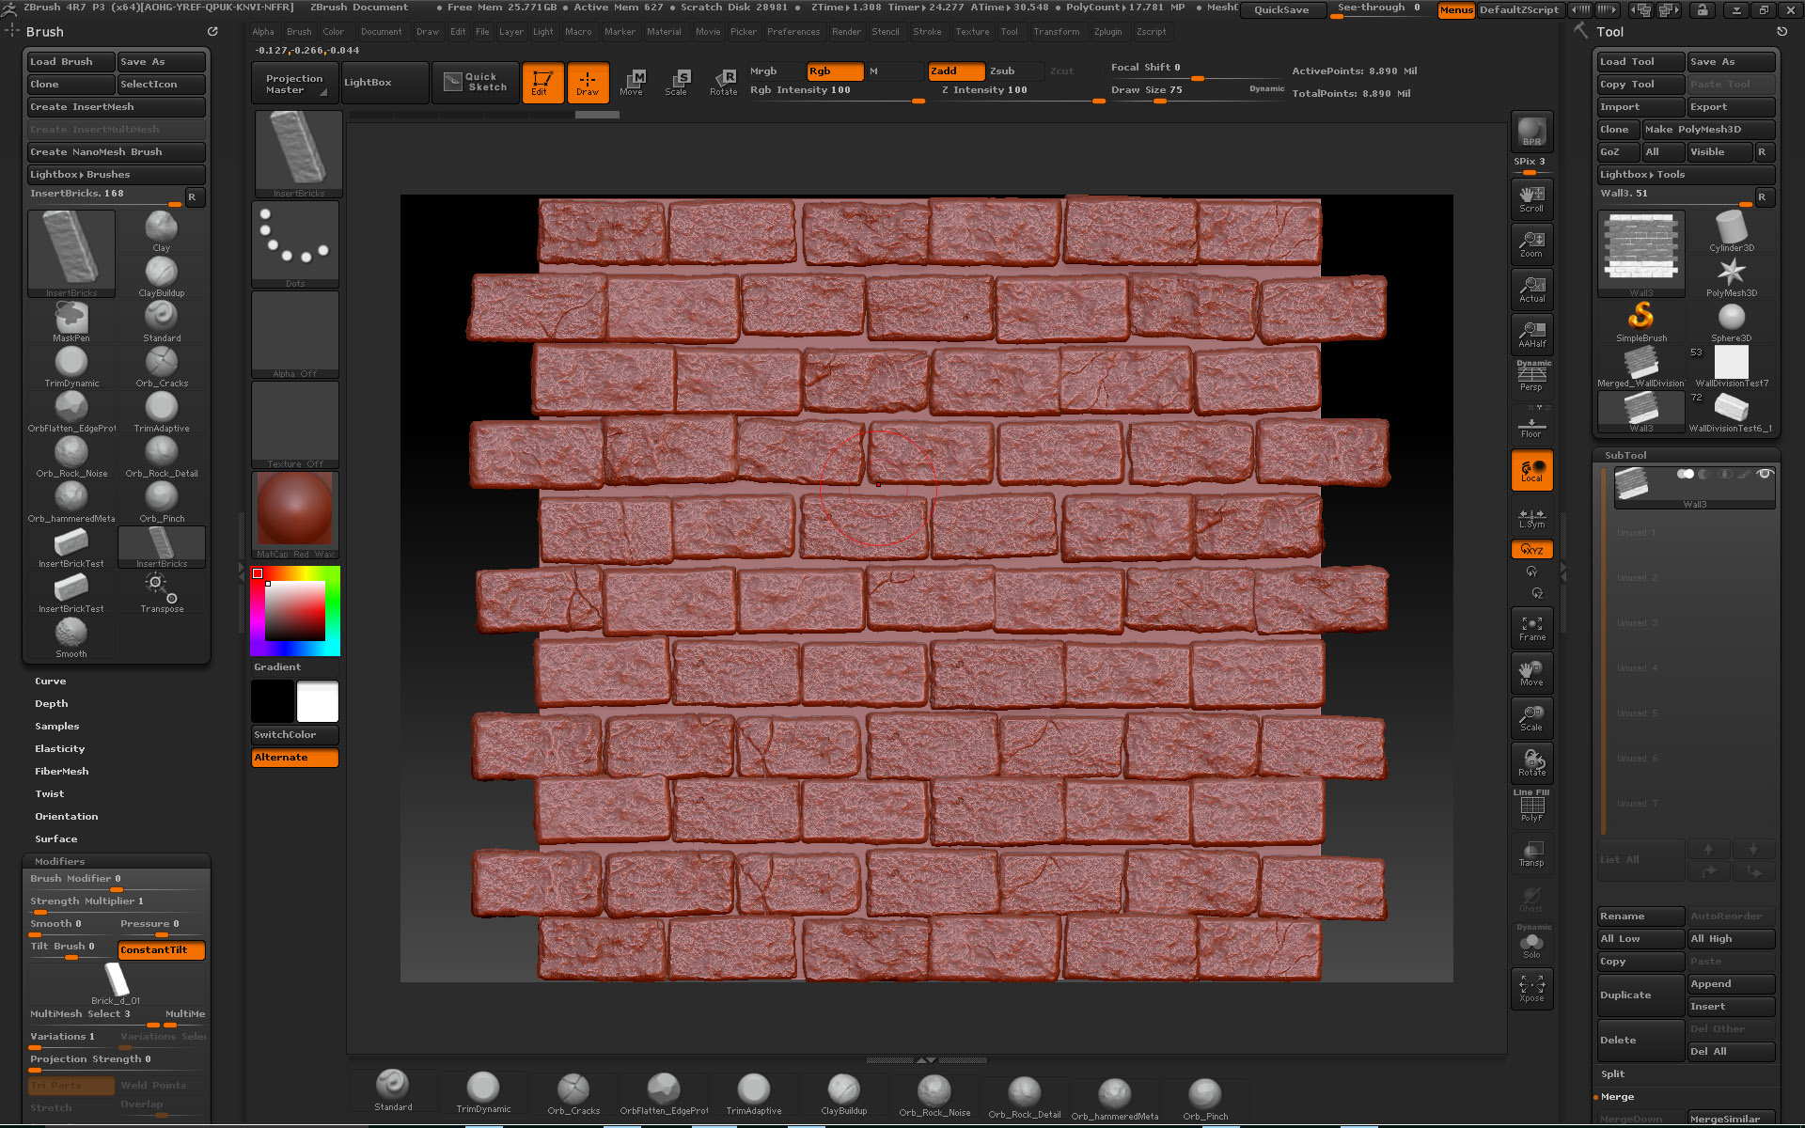
Task: Select Standard brush in bottom shelf
Action: click(x=393, y=1092)
